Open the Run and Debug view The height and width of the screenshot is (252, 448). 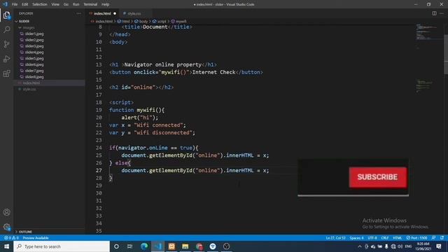[6, 59]
